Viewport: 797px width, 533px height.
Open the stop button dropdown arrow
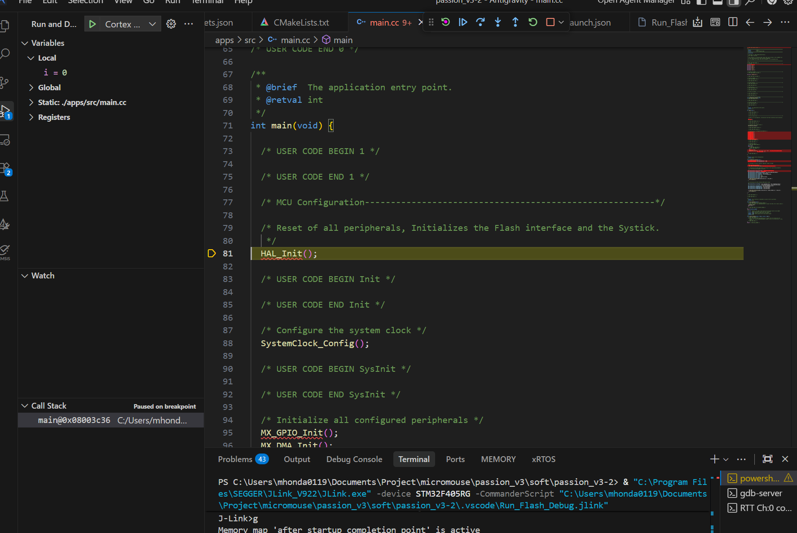point(561,22)
